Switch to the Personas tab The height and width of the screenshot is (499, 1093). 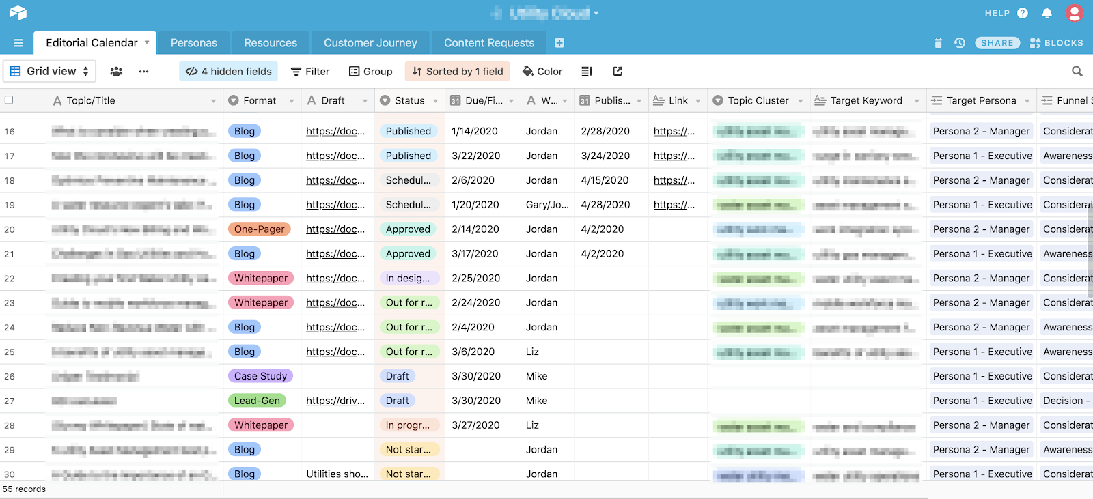[194, 43]
